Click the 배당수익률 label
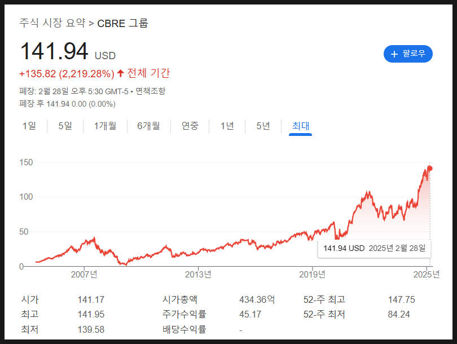The height and width of the screenshot is (344, 457). point(184,329)
